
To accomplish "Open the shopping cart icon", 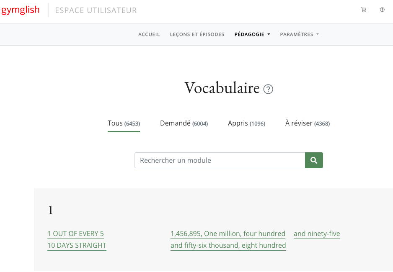I will point(363,10).
